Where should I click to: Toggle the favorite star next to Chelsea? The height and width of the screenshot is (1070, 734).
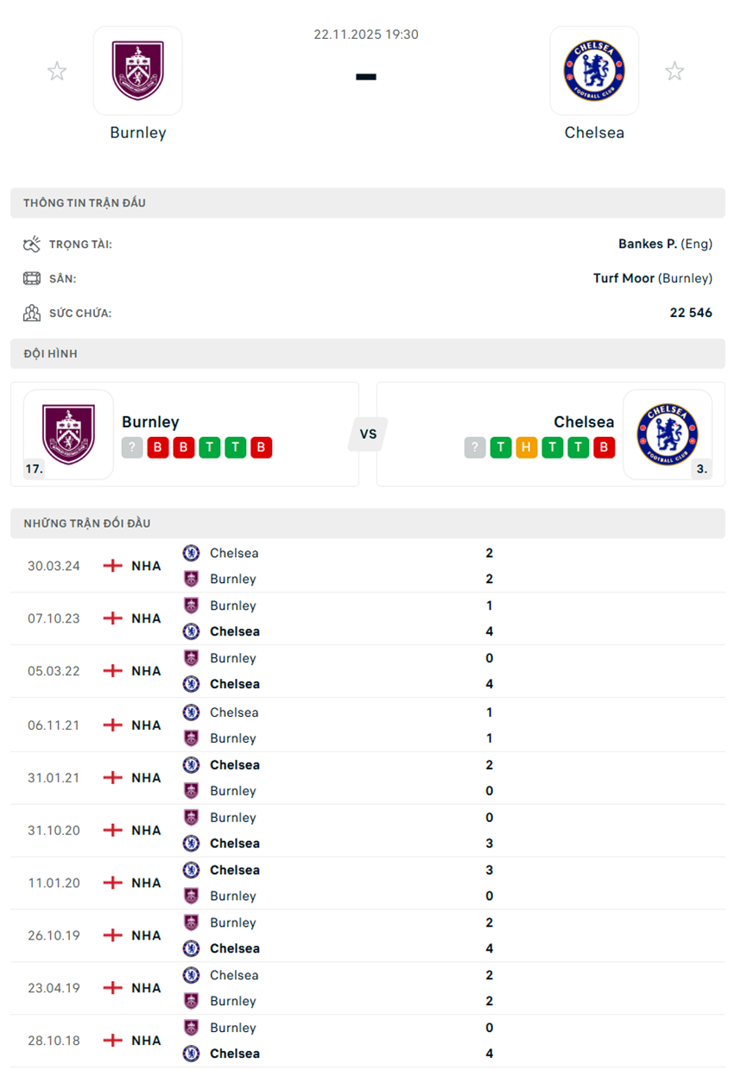[674, 71]
